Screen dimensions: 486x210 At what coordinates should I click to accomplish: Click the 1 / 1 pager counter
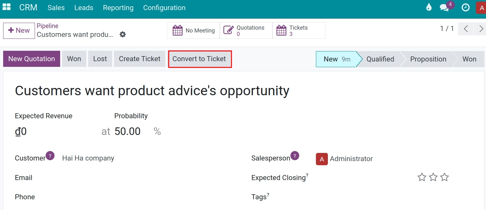(x=447, y=29)
